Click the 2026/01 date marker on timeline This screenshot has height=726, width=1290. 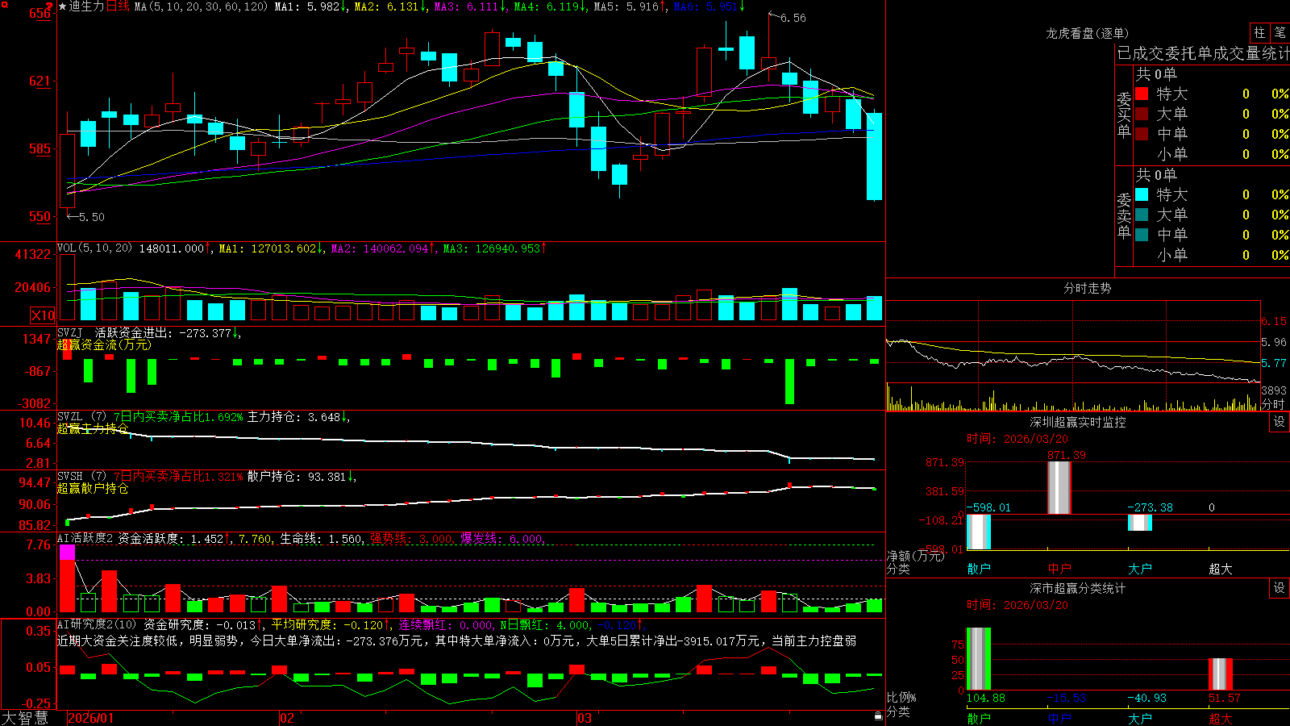pyautogui.click(x=91, y=718)
